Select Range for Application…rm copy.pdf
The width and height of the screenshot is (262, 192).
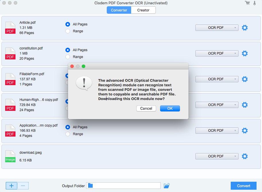pos(68,134)
